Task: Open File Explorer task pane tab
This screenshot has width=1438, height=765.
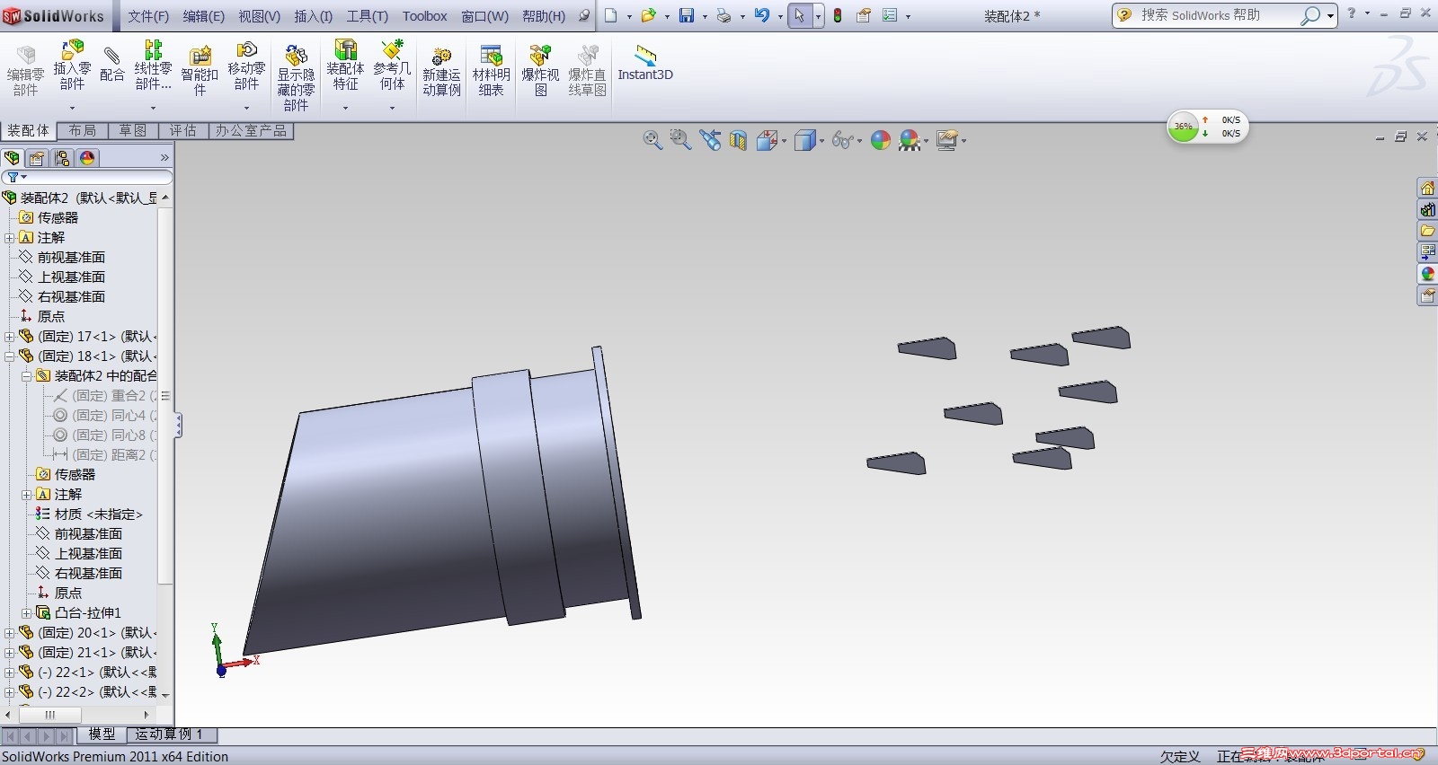Action: [1427, 231]
